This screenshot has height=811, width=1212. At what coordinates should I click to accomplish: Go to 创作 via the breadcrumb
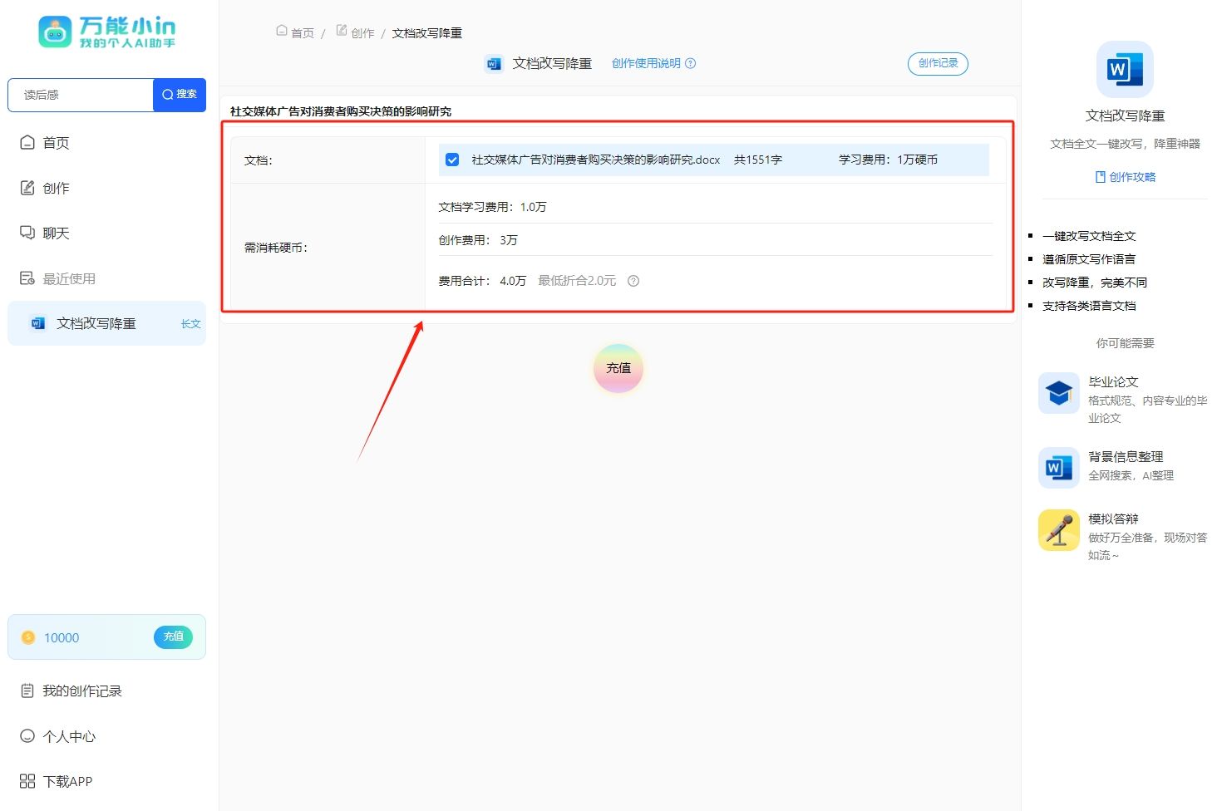[x=362, y=33]
